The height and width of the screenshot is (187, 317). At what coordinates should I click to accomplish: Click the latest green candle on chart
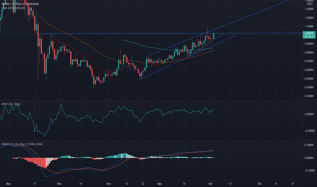214,34
